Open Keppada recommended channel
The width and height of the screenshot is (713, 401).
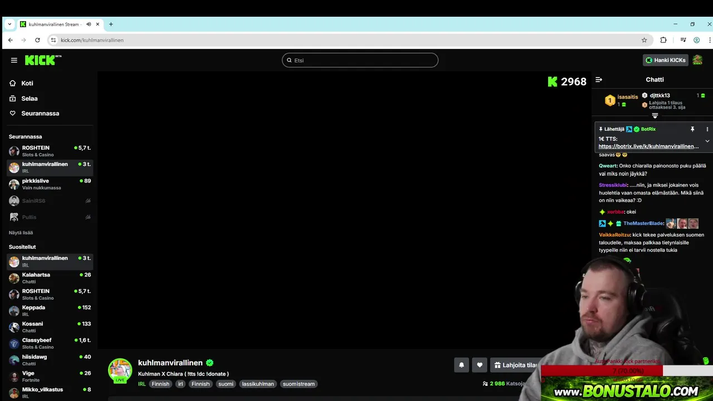click(x=50, y=311)
